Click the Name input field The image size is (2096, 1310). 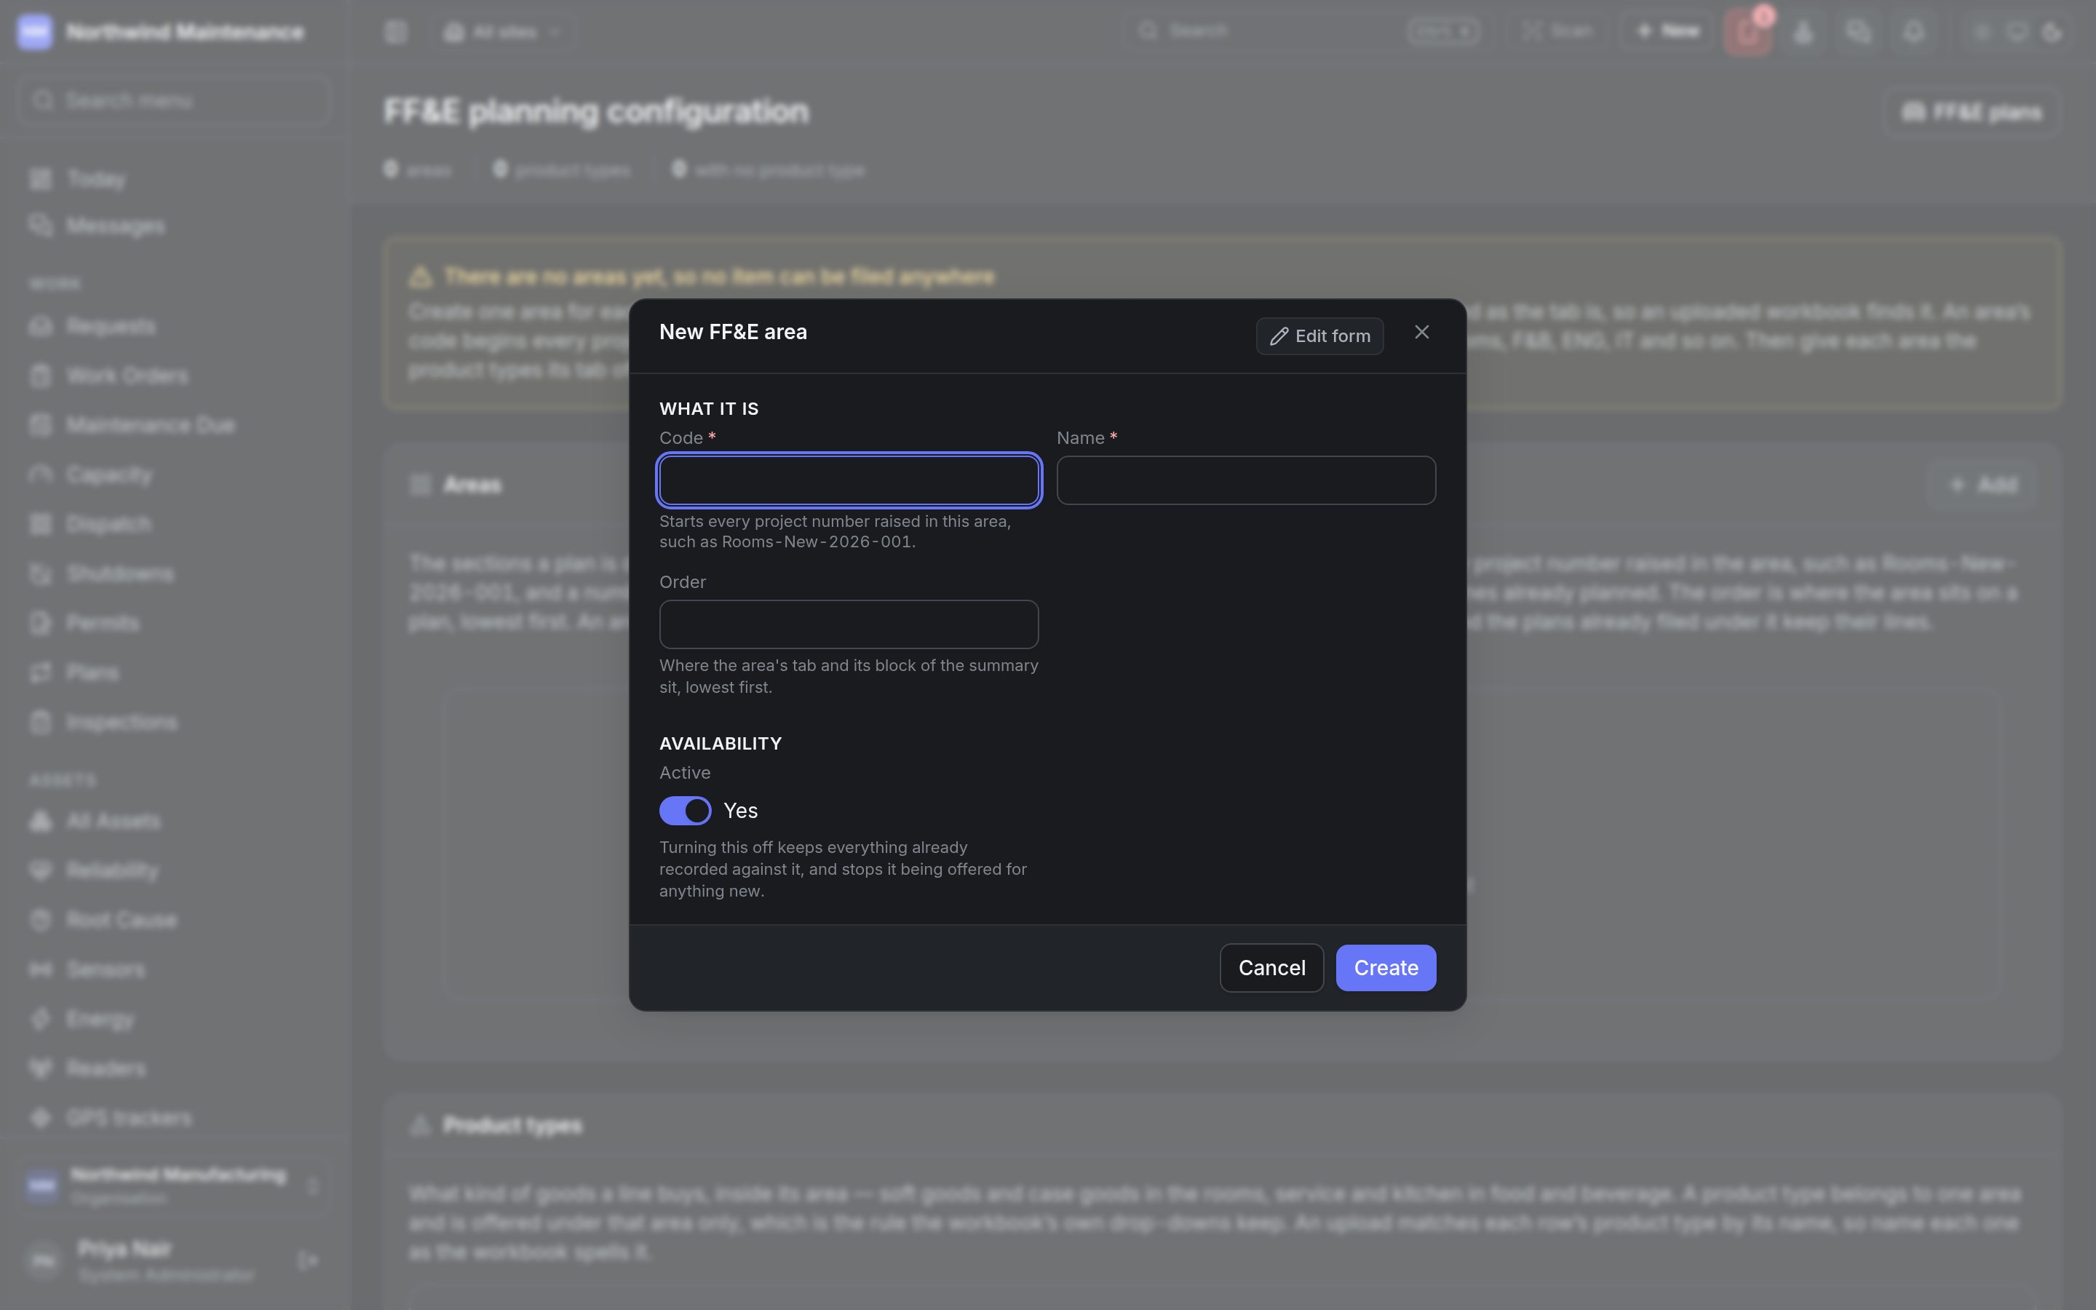coord(1245,480)
